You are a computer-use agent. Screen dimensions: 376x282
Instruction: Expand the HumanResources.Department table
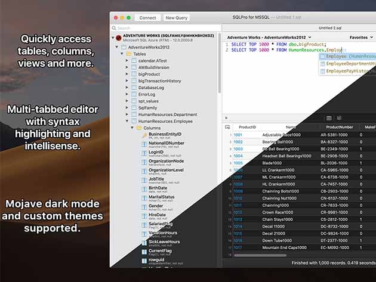(x=127, y=114)
